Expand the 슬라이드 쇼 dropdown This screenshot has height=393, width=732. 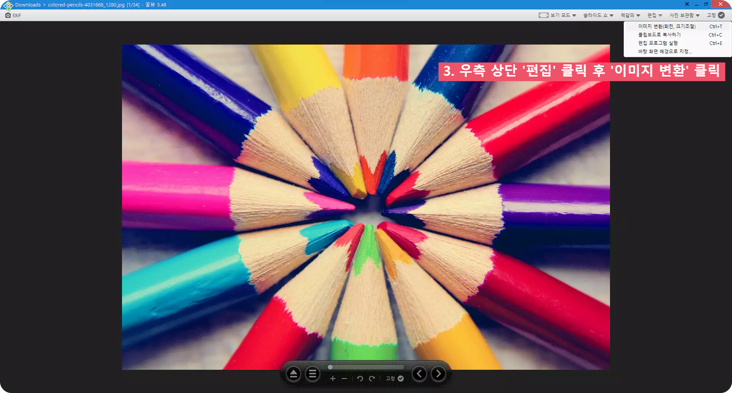coord(598,15)
